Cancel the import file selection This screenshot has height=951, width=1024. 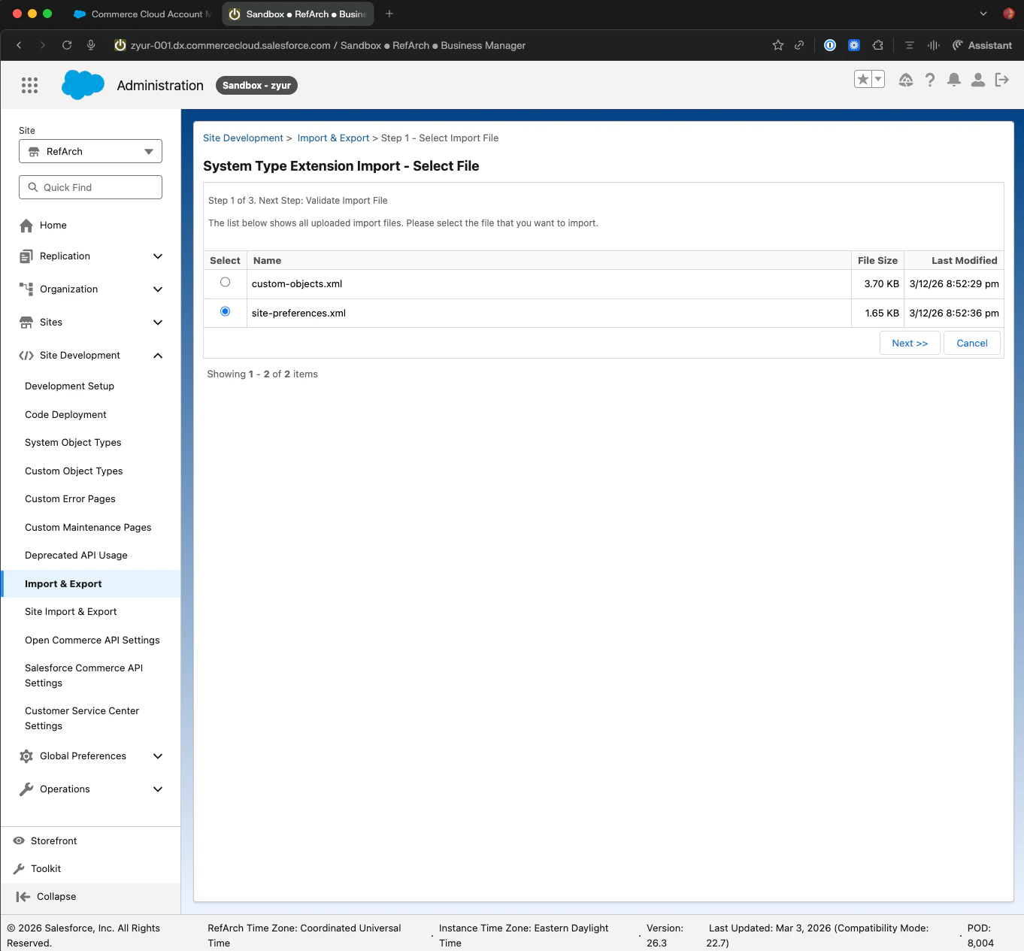(972, 343)
